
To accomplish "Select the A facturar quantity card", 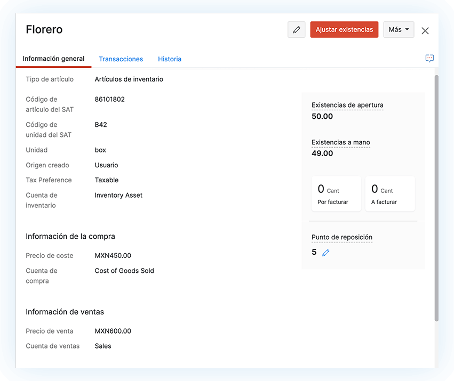I will pos(390,193).
